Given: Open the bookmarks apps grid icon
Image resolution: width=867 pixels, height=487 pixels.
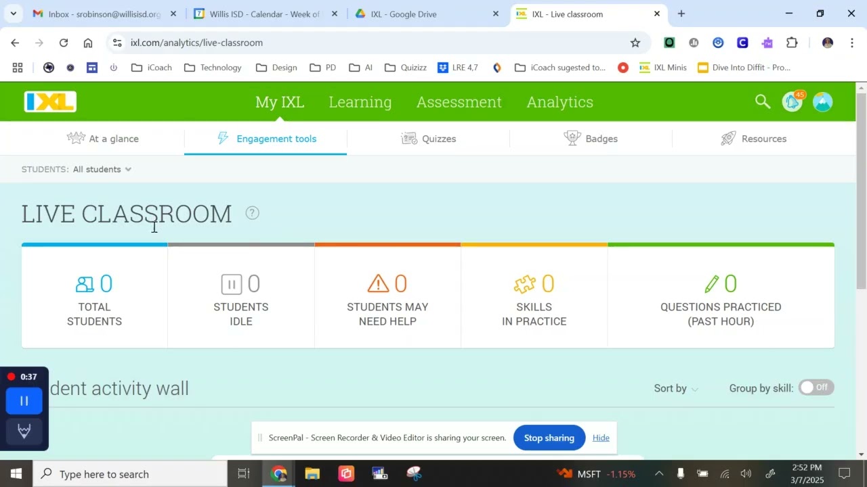Looking at the screenshot, I should 18,68.
